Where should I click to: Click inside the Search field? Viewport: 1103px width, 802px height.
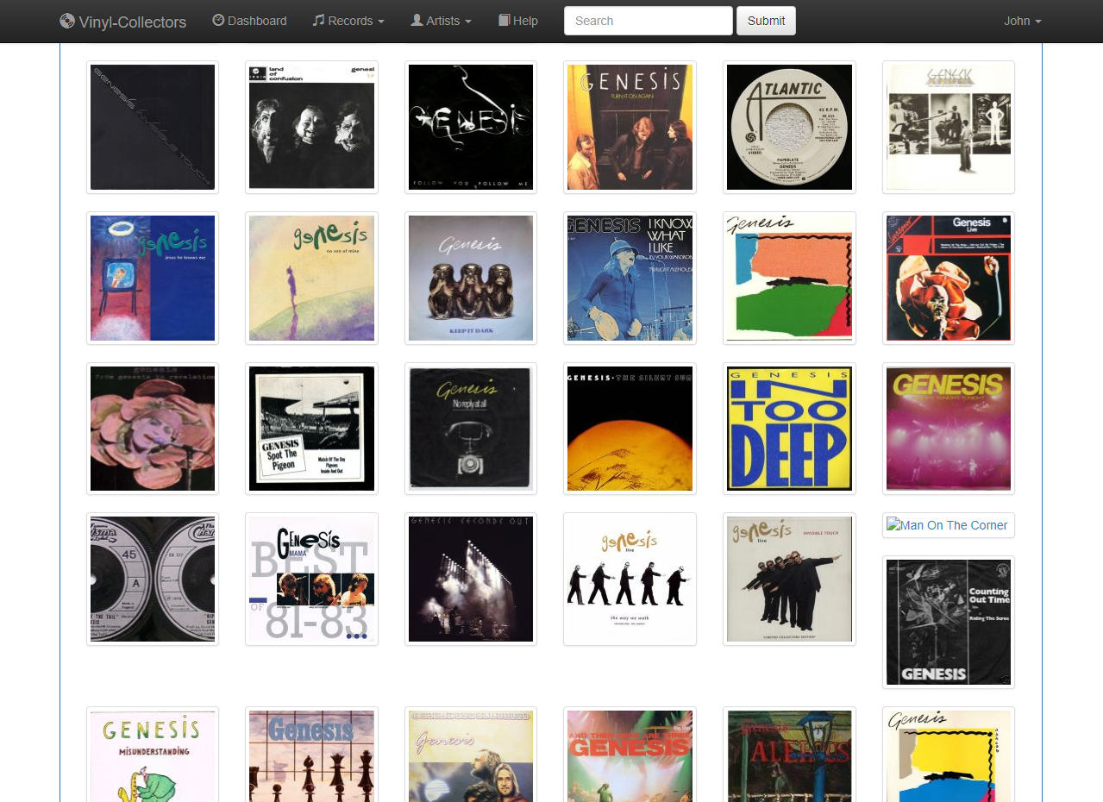648,20
